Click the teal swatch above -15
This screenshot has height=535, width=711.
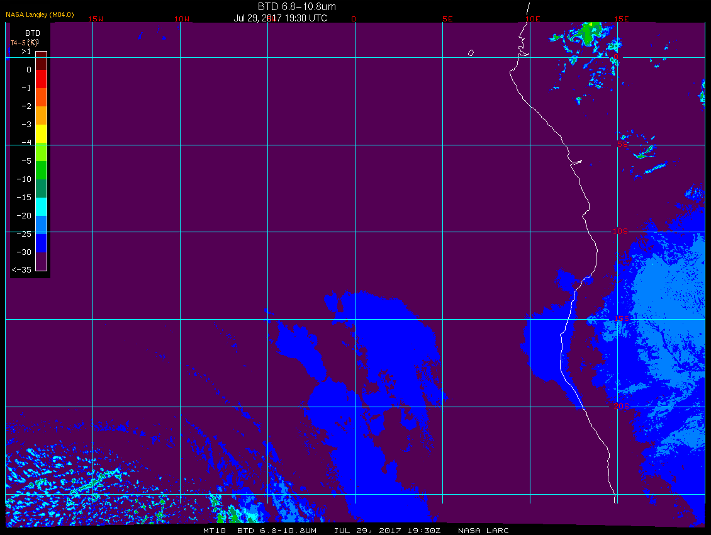pos(42,188)
